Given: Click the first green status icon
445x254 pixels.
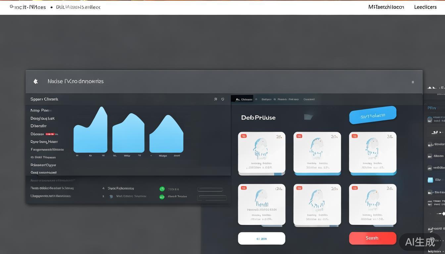Looking at the screenshot, I should tap(162, 189).
